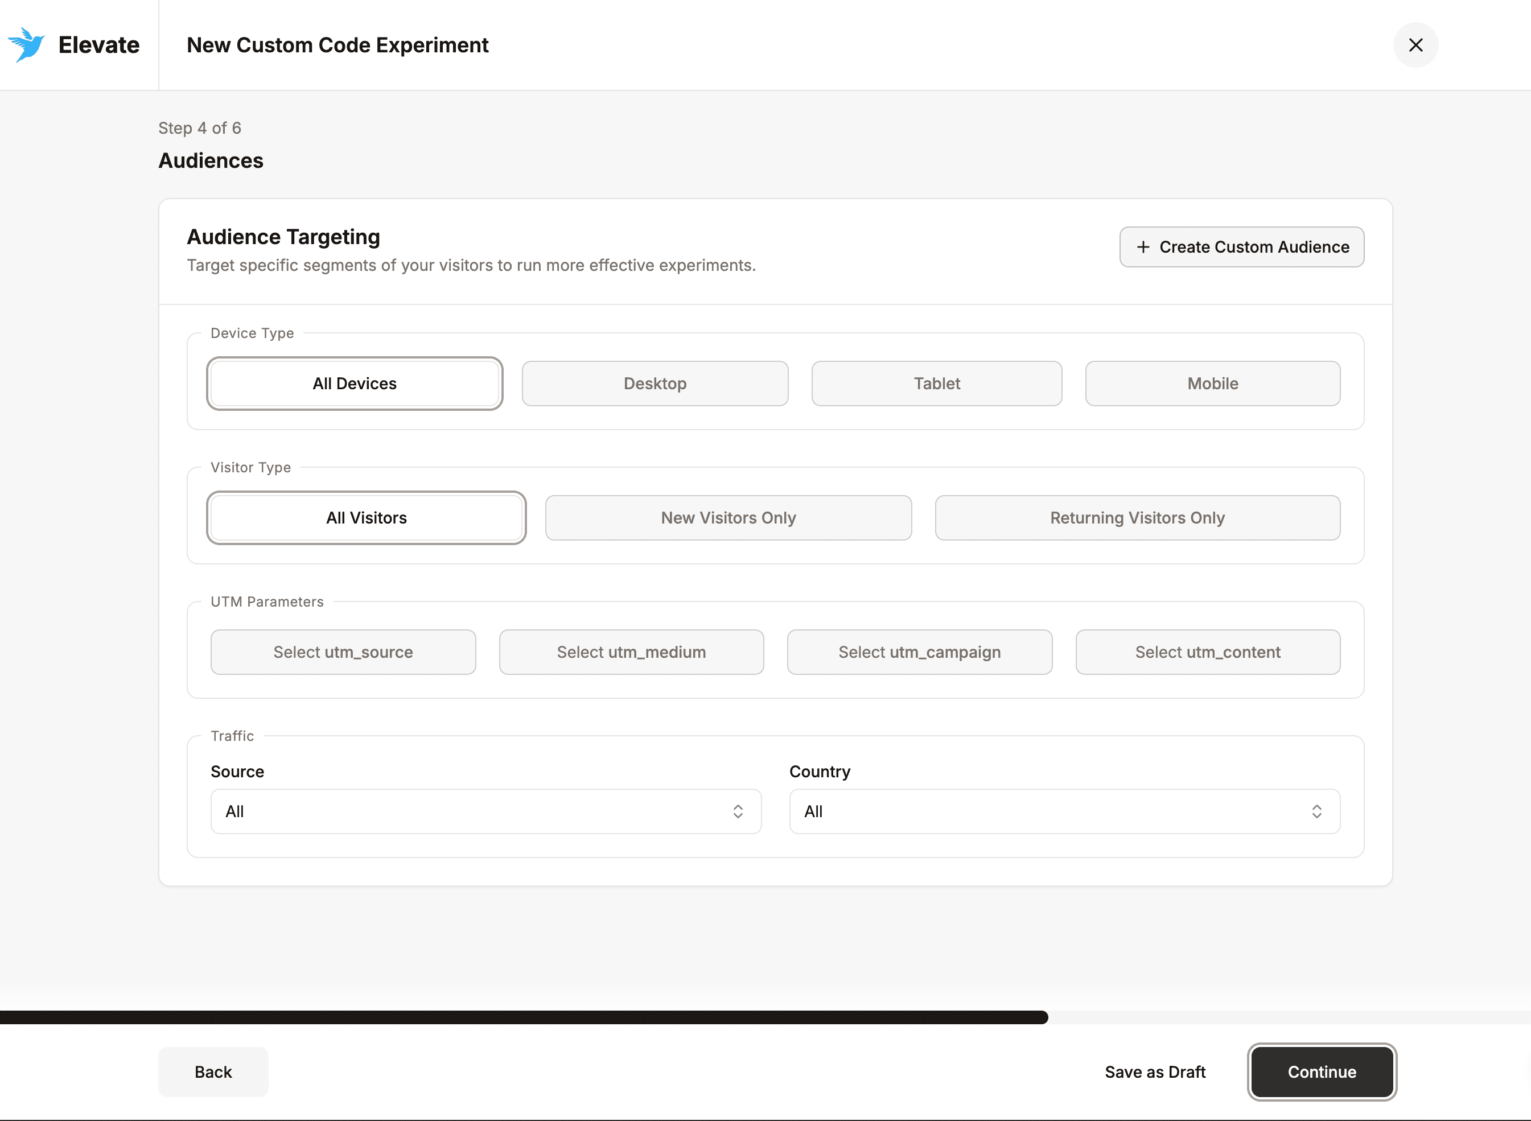Continue to the next step
The height and width of the screenshot is (1121, 1531).
pos(1322,1072)
